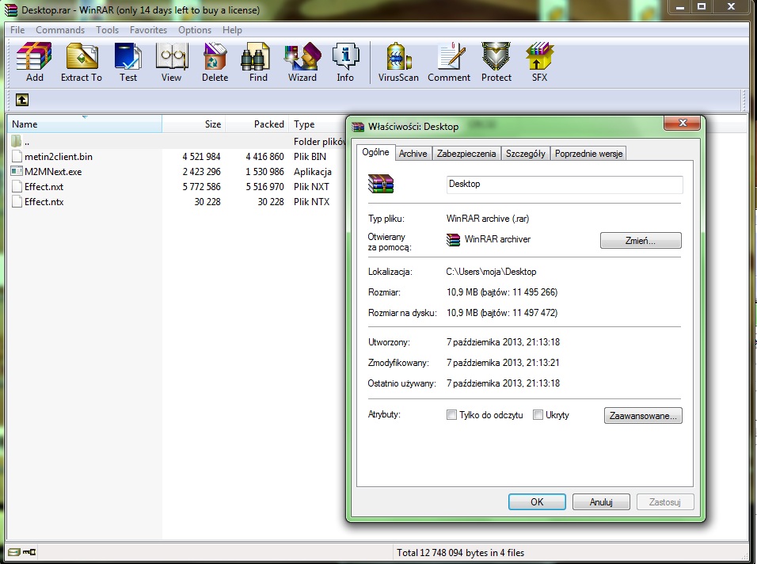Sort by the Name column header
This screenshot has width=757, height=564.
coord(85,124)
